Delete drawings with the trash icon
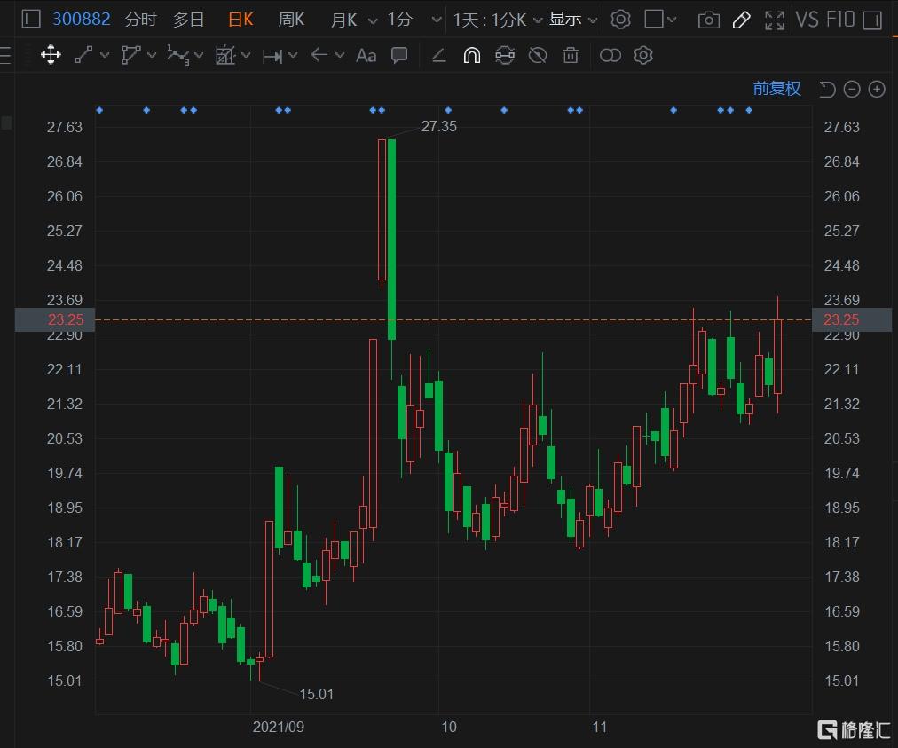898x748 pixels. pyautogui.click(x=571, y=56)
